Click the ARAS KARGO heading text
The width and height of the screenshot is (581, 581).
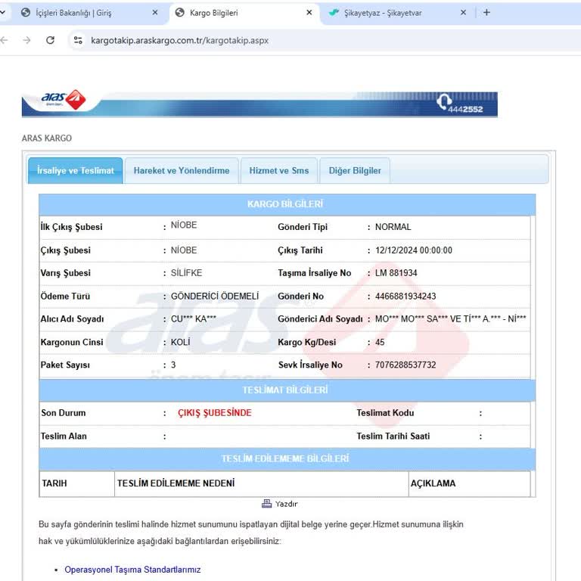click(x=47, y=138)
